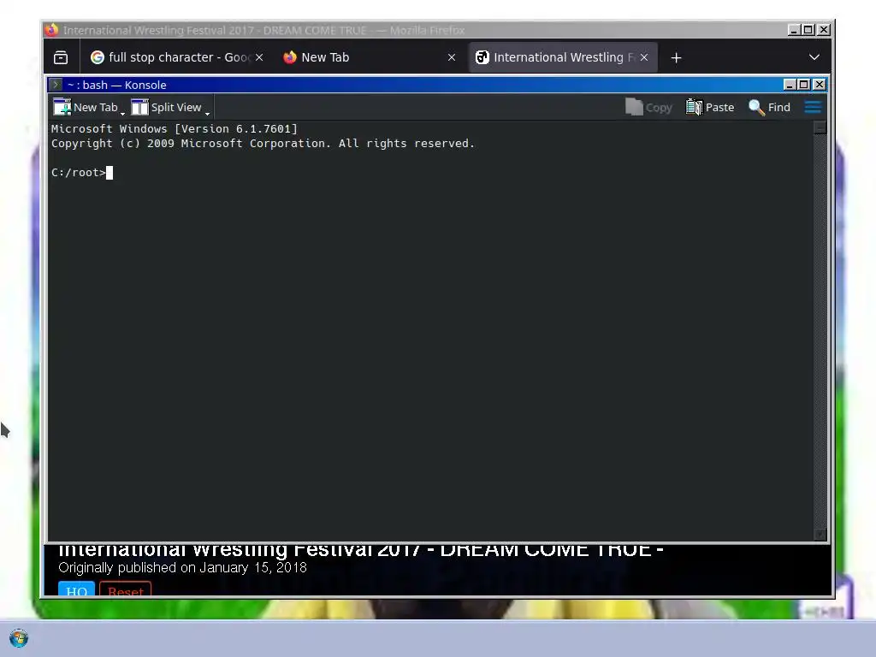This screenshot has height=657, width=876.
Task: Paste clipboard using the Paste button
Action: point(710,107)
